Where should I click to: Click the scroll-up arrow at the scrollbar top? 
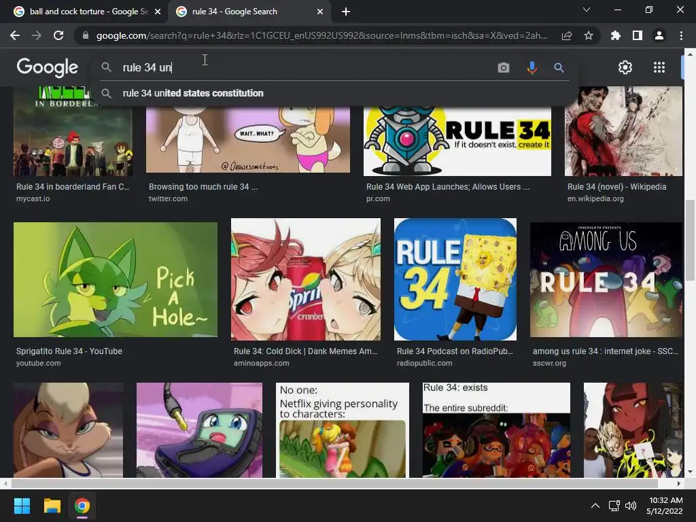[x=689, y=54]
